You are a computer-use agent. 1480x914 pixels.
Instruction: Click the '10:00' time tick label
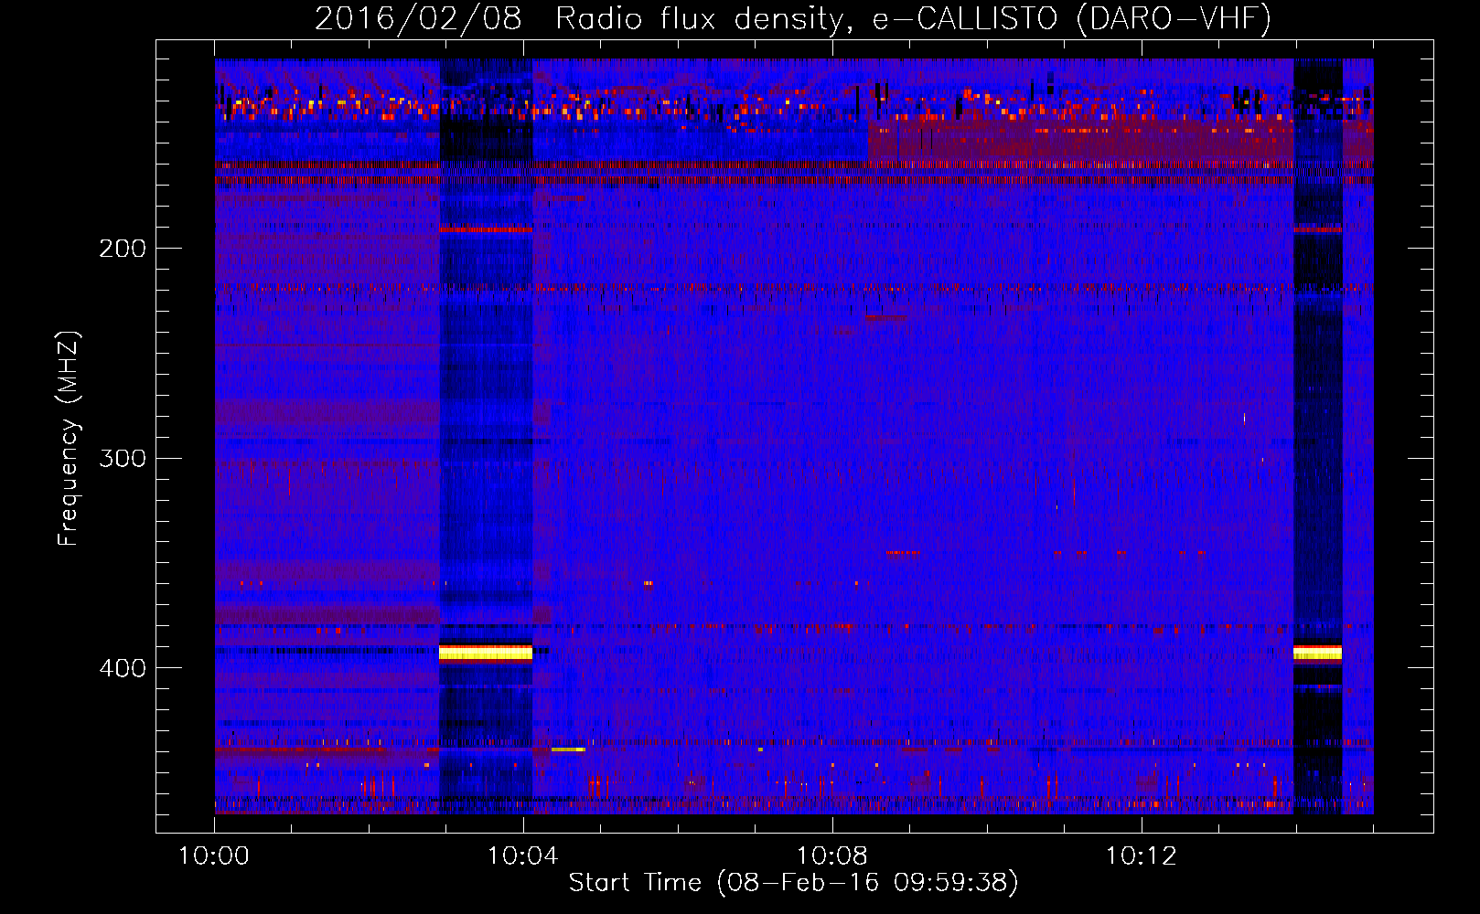[x=214, y=856]
